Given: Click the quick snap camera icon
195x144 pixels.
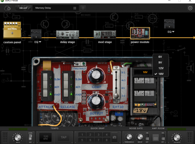Looking at the screenshot, I should (115, 137).
